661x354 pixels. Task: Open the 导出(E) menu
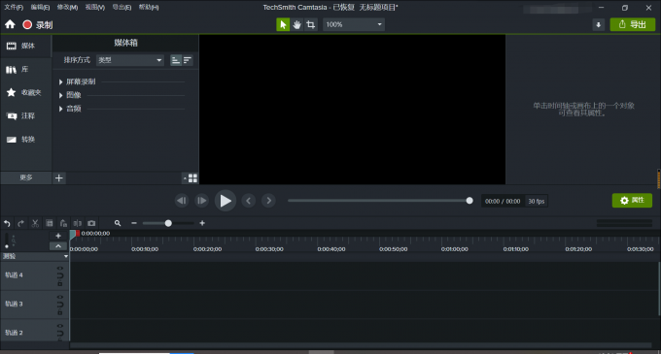coord(122,7)
